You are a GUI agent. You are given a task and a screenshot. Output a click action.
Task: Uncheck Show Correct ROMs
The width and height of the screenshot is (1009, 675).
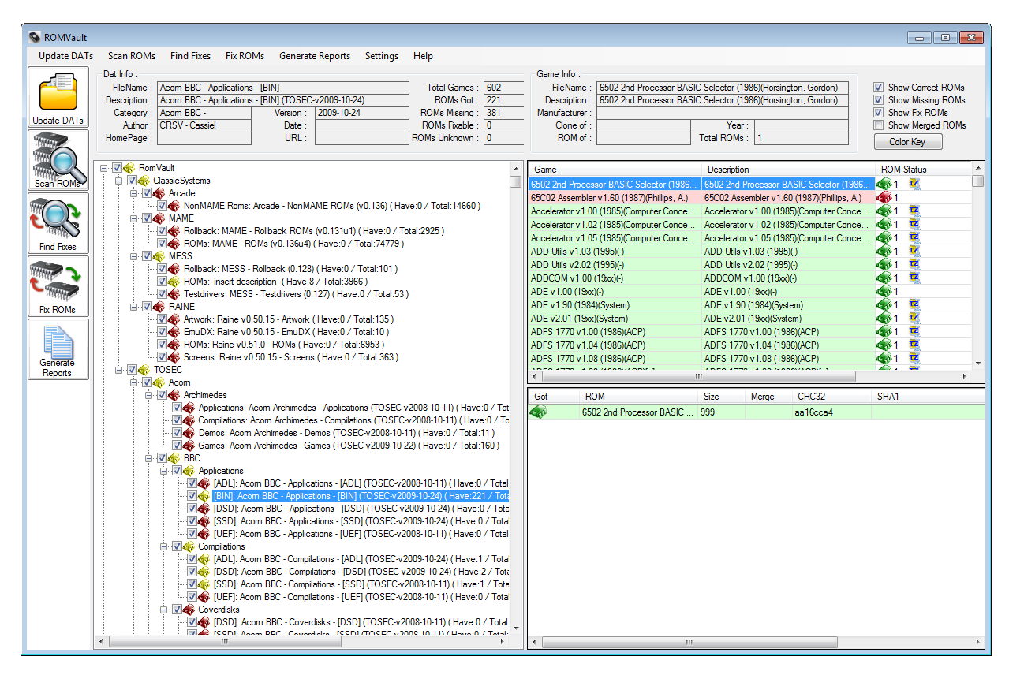(x=879, y=88)
